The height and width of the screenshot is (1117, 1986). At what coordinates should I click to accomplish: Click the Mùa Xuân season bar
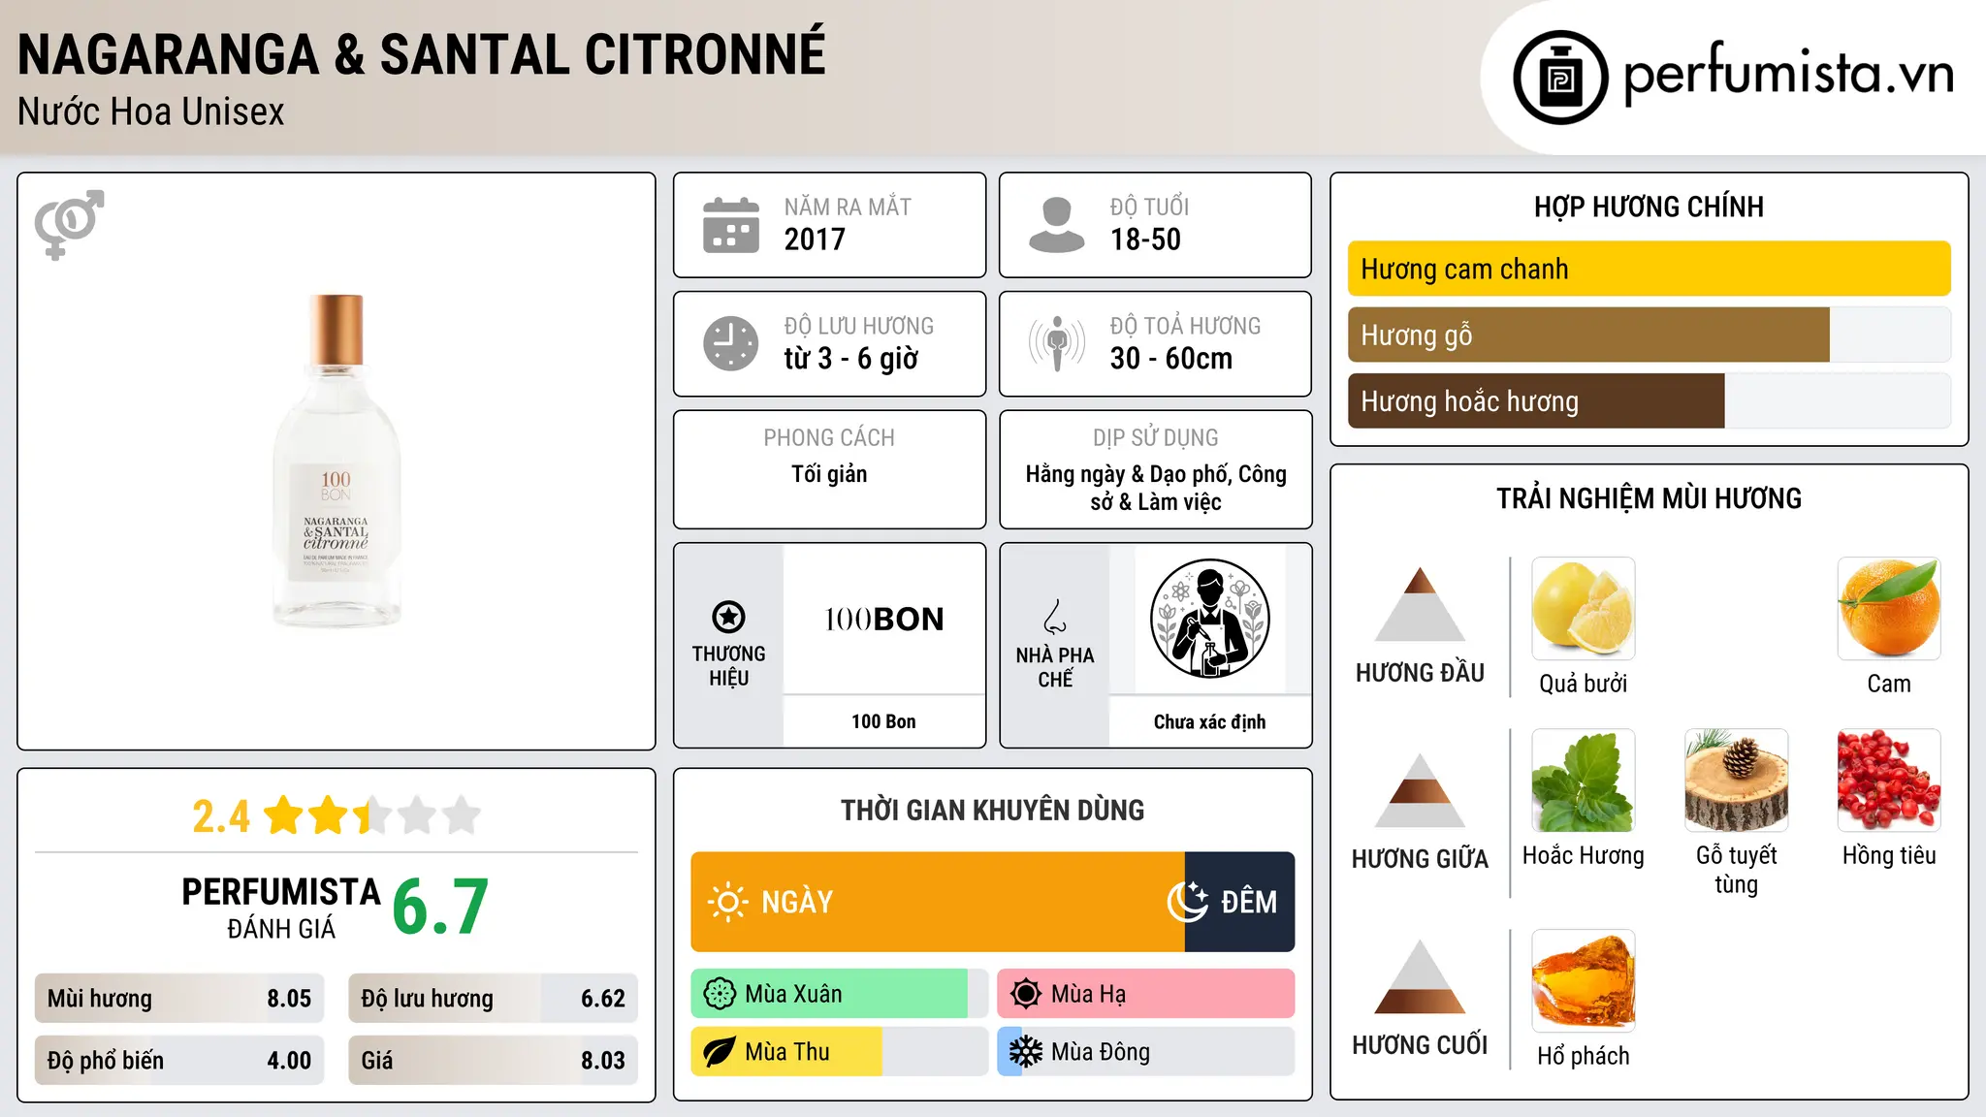839,994
